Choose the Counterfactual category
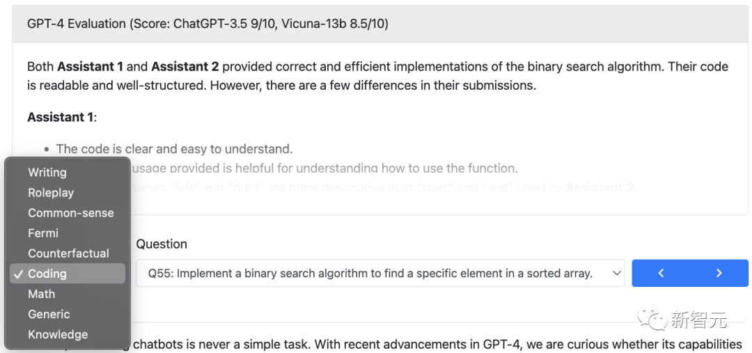 [68, 253]
